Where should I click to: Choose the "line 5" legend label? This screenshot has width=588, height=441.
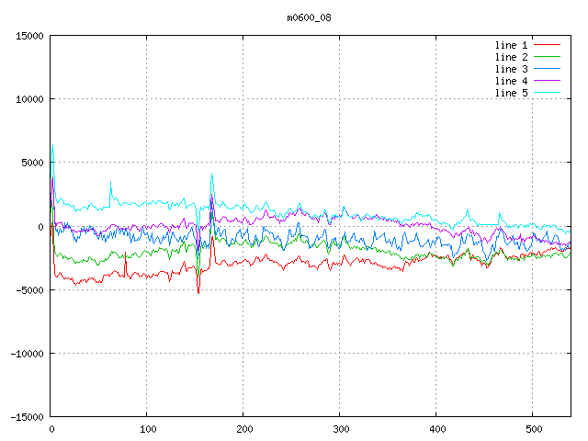tap(511, 93)
